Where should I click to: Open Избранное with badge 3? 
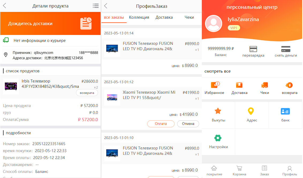click(215, 85)
